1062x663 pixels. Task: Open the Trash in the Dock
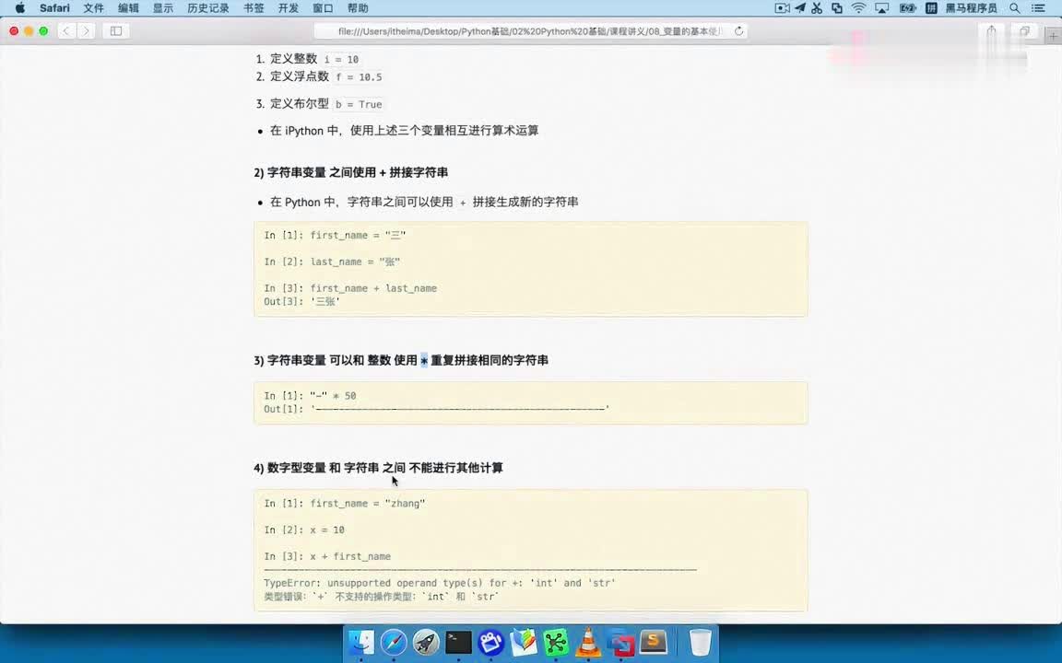(x=700, y=642)
